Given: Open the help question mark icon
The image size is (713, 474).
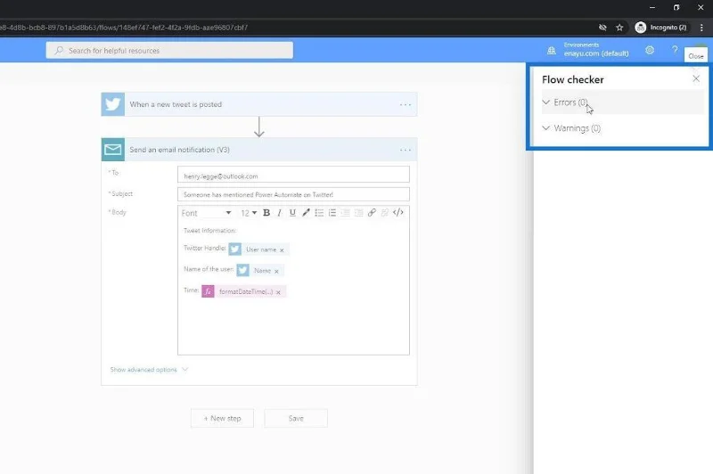Looking at the screenshot, I should [675, 50].
